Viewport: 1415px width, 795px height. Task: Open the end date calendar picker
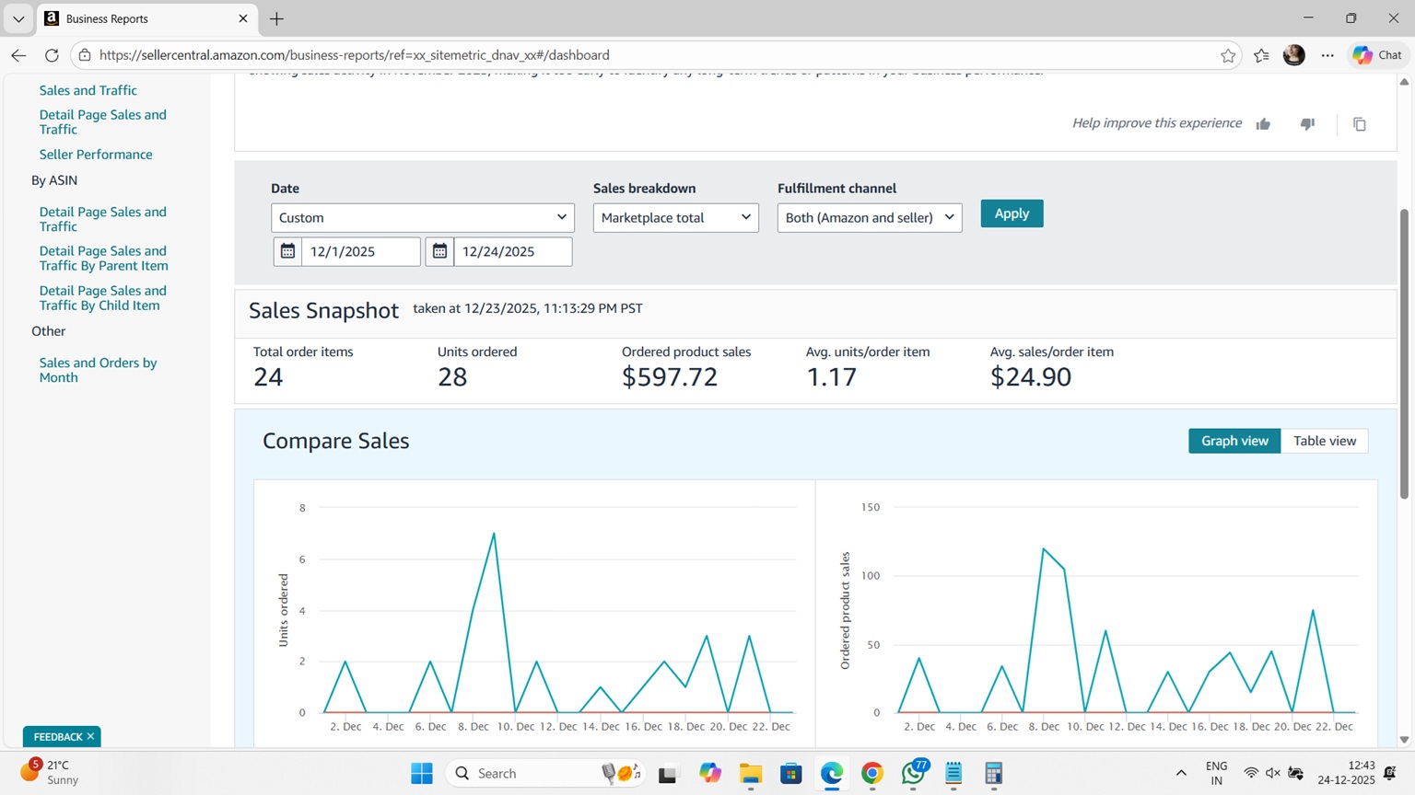(x=439, y=251)
